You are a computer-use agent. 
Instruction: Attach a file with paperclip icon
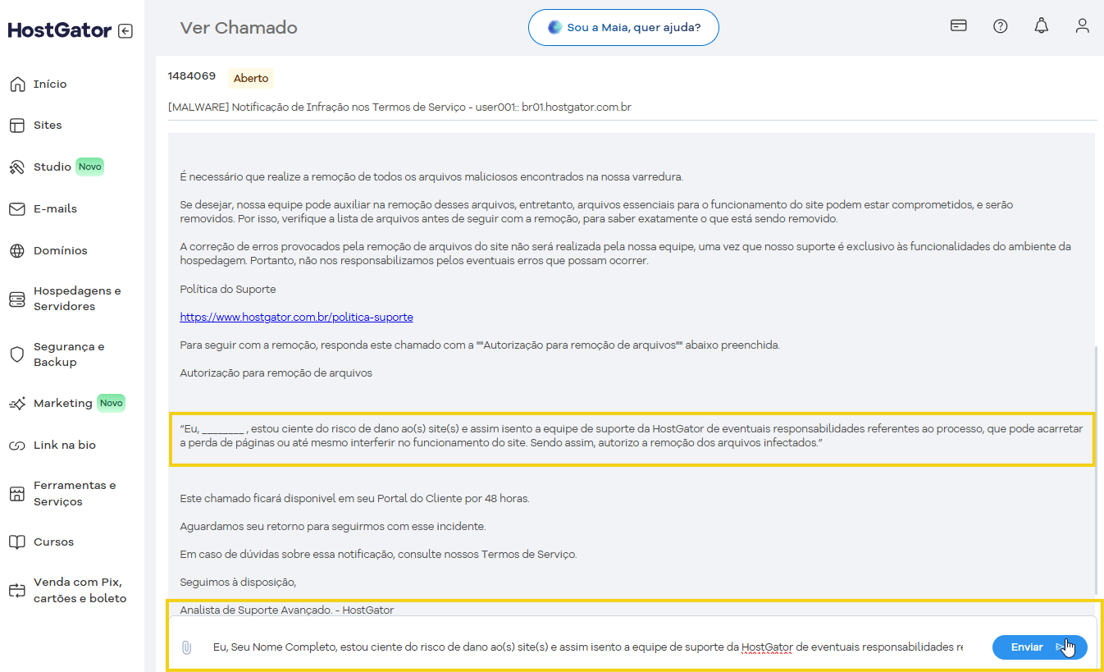(x=186, y=647)
